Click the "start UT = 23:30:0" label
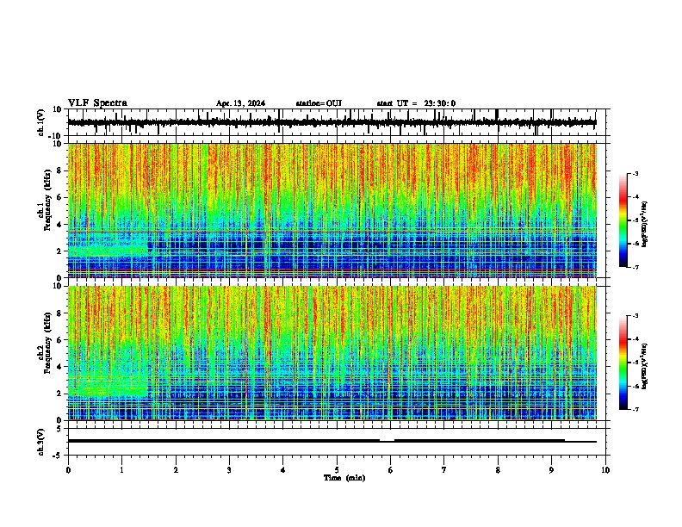682x527 pixels. point(416,103)
